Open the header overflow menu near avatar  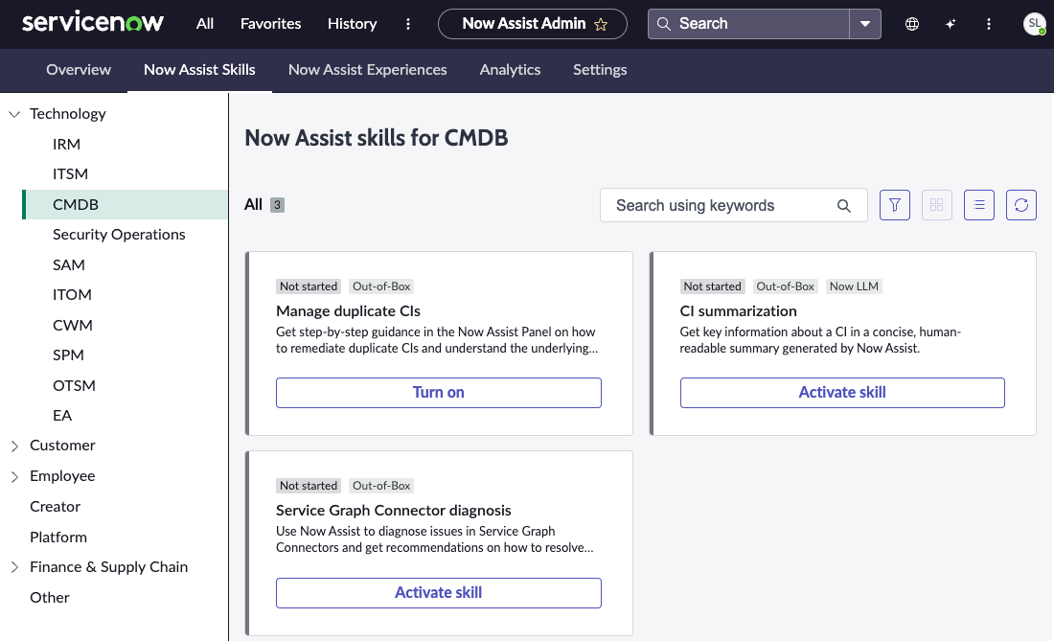(x=988, y=24)
